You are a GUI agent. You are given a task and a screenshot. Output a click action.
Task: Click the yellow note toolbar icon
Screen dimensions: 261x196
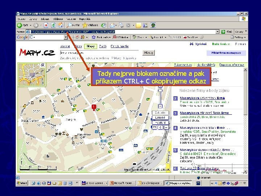point(138,25)
